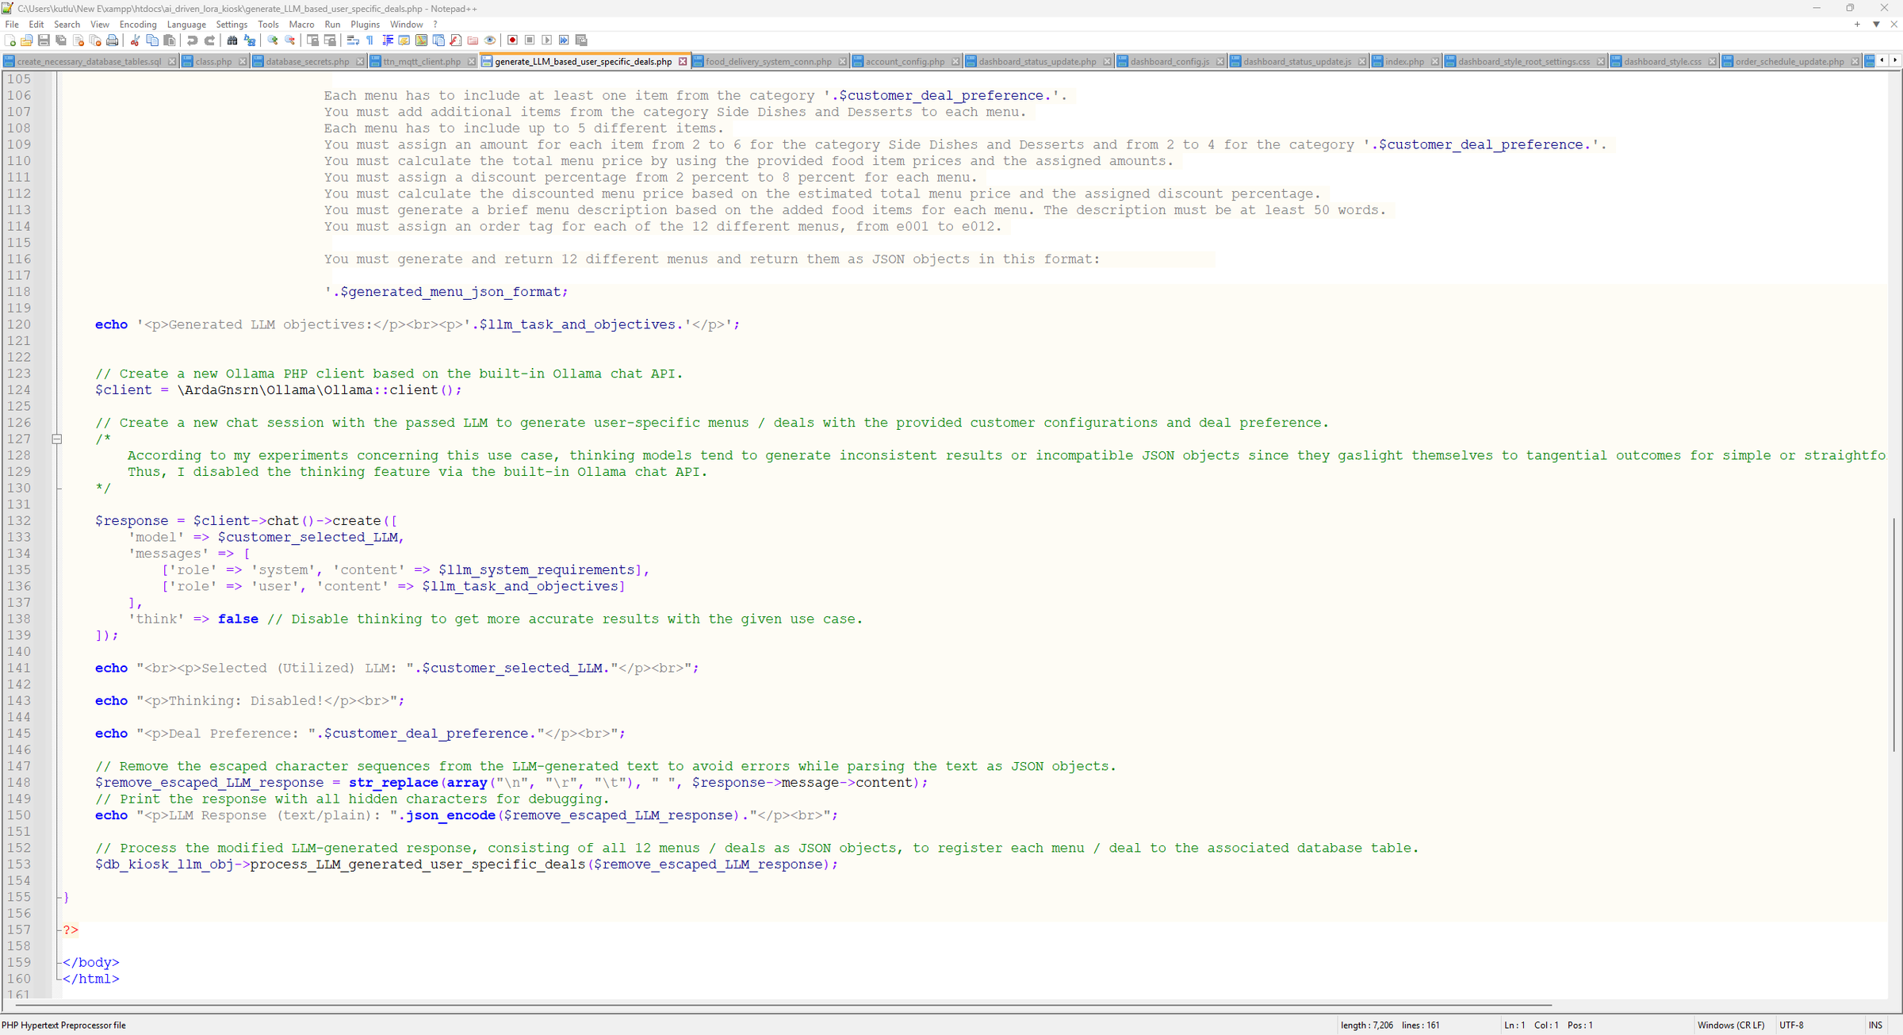
Task: Toggle Synchronize Horizontal Scrolling icon
Action: (x=331, y=40)
